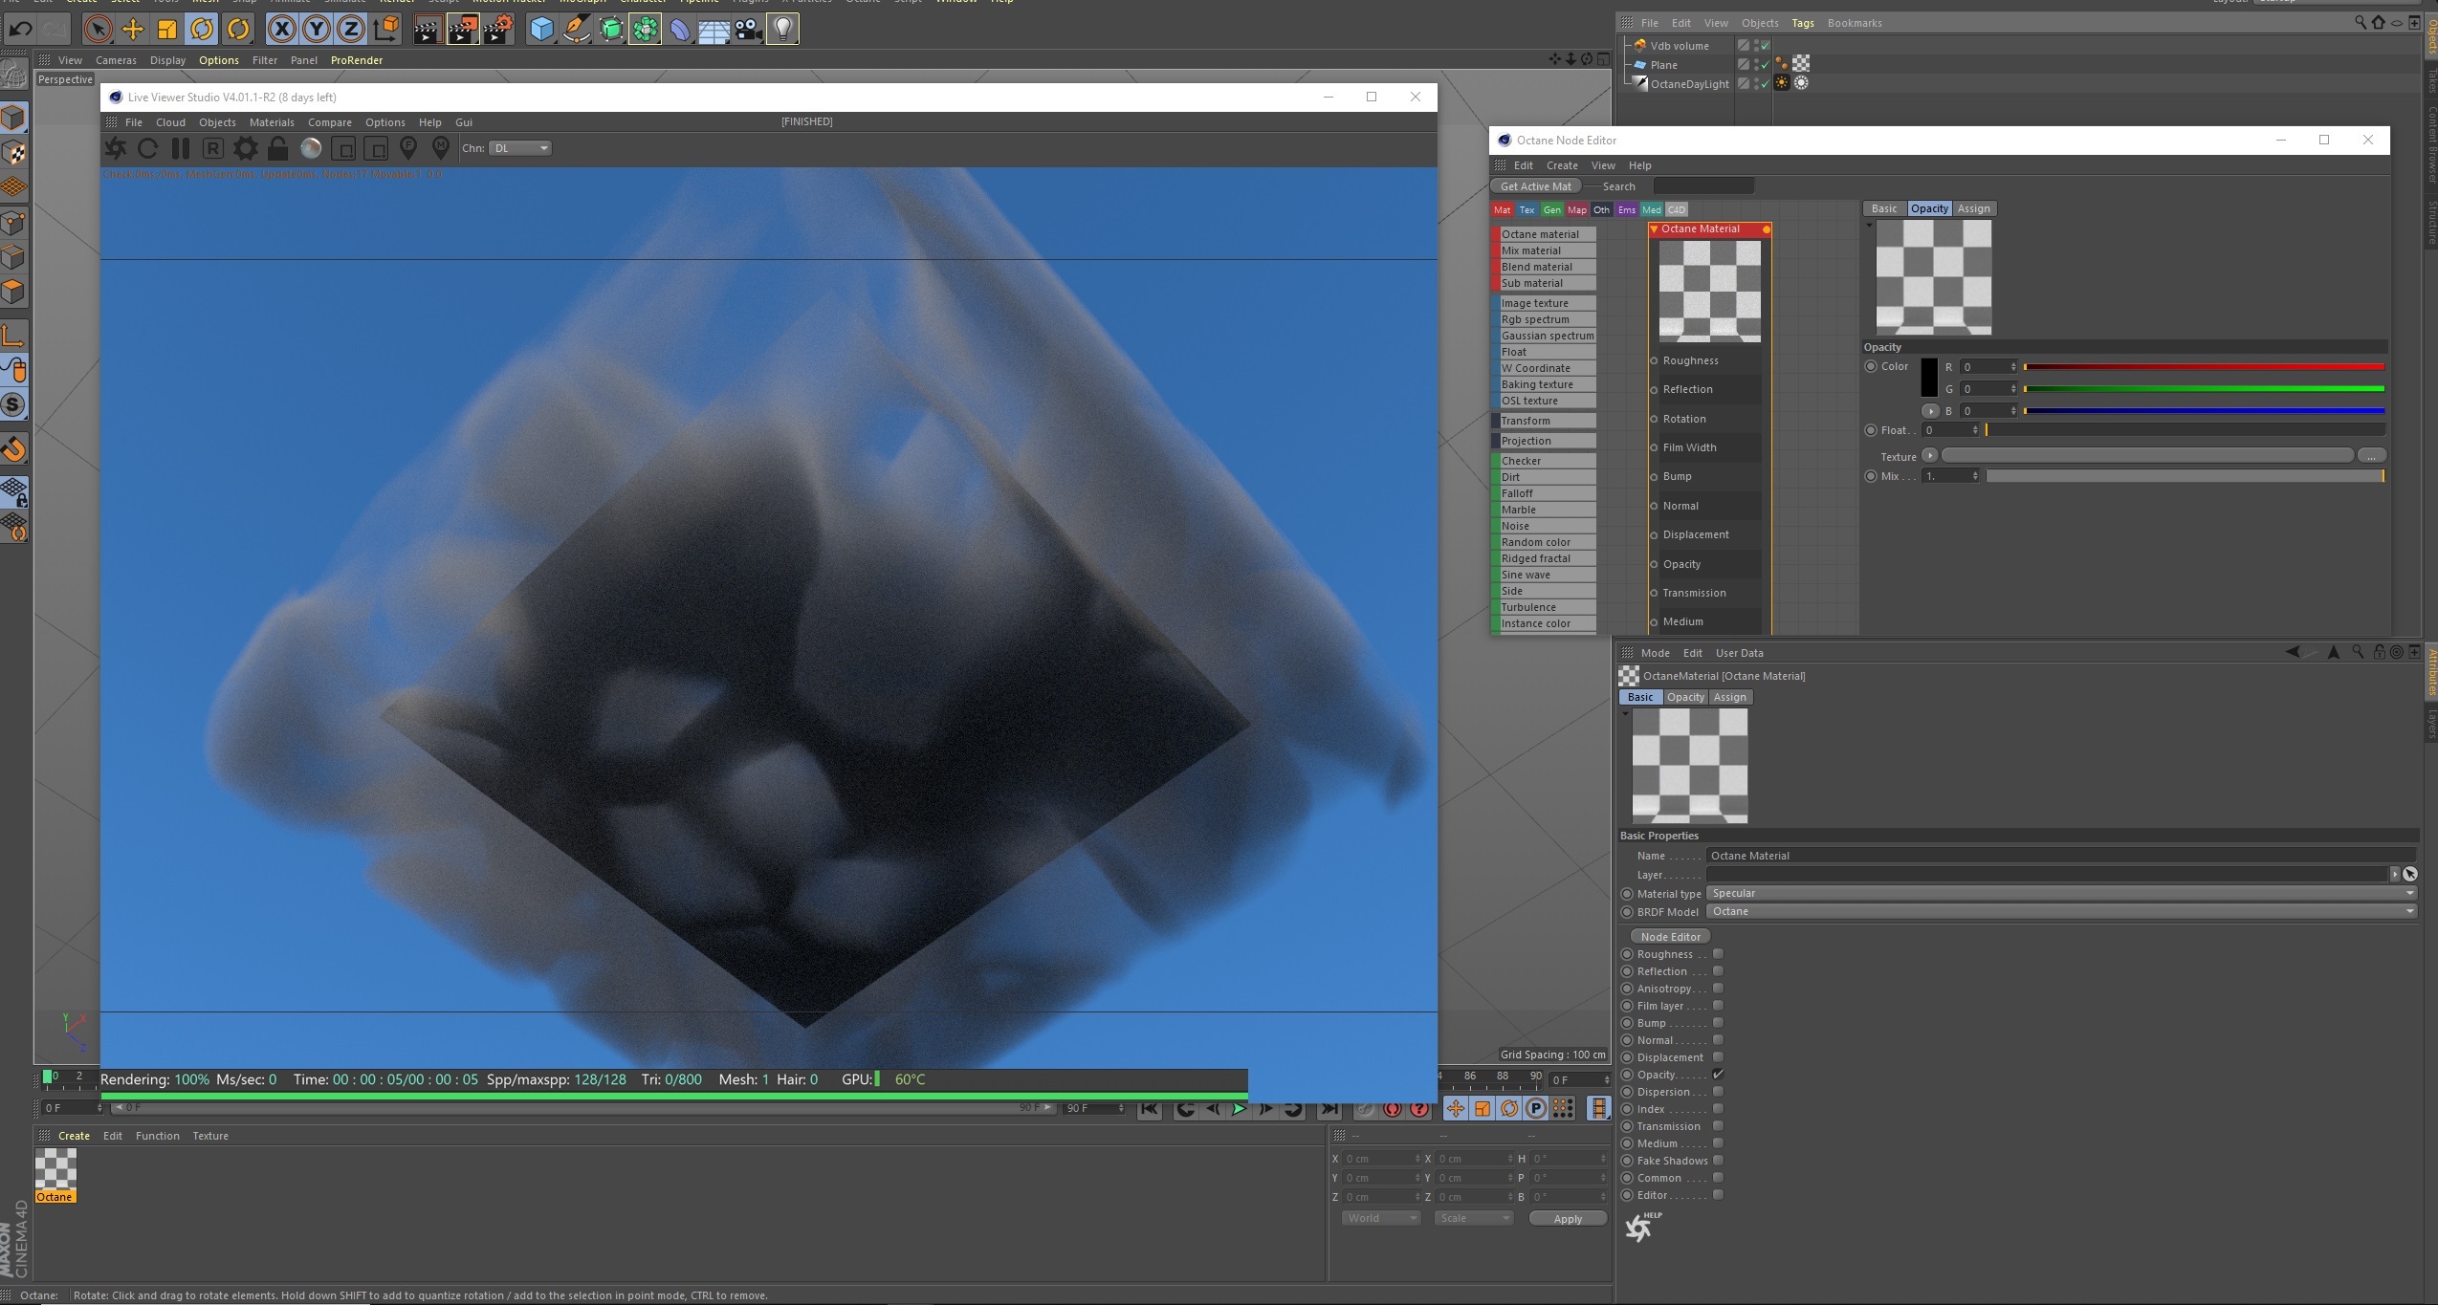Uncheck the Opacity channel checkbox

coord(1718,1075)
